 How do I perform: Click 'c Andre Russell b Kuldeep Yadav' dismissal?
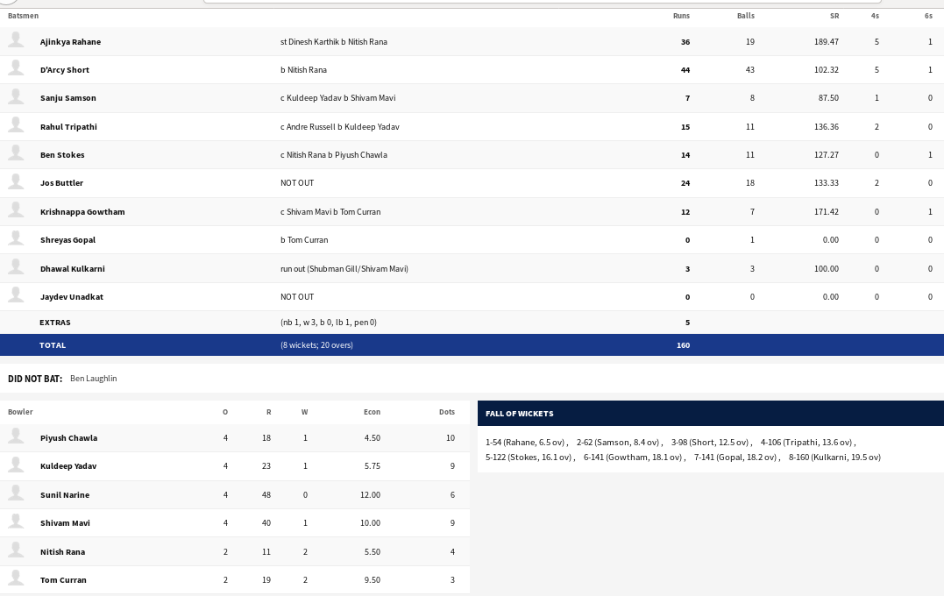pyautogui.click(x=339, y=127)
